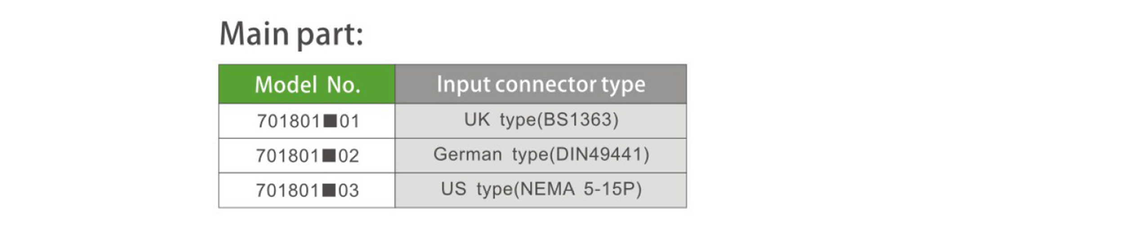Select the model number ending in 02
1131x237 pixels.
coord(307,156)
